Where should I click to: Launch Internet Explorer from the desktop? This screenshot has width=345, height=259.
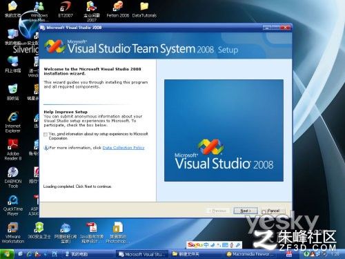(12, 122)
